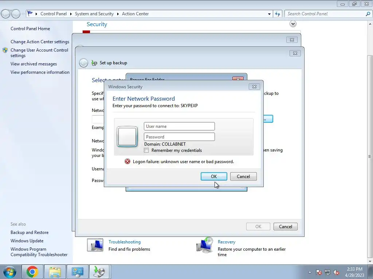Click the muted volume tray icon

coord(336,272)
